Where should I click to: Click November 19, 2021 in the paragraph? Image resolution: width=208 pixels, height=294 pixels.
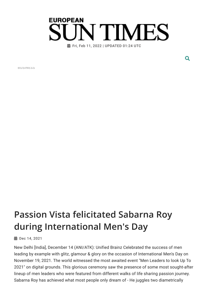(x=33, y=260)
